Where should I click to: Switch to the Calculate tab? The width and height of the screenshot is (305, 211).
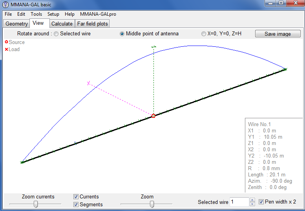(62, 24)
